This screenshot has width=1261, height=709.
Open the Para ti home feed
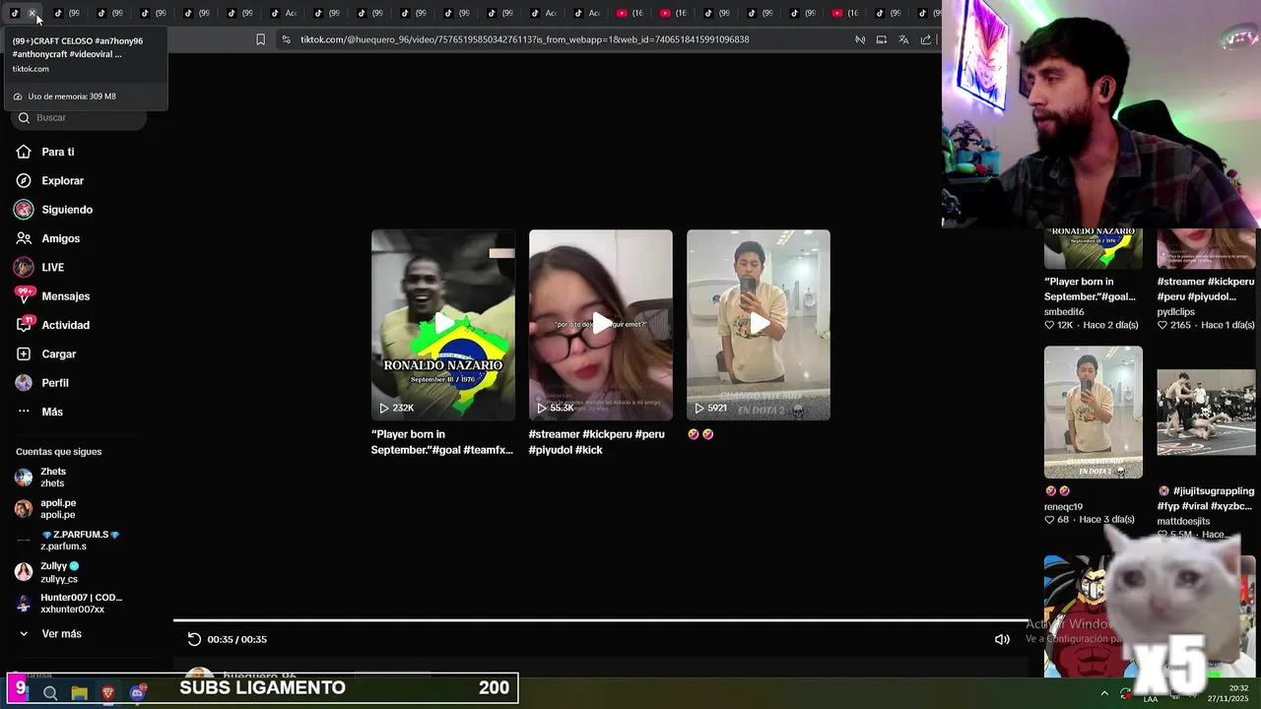pos(58,152)
